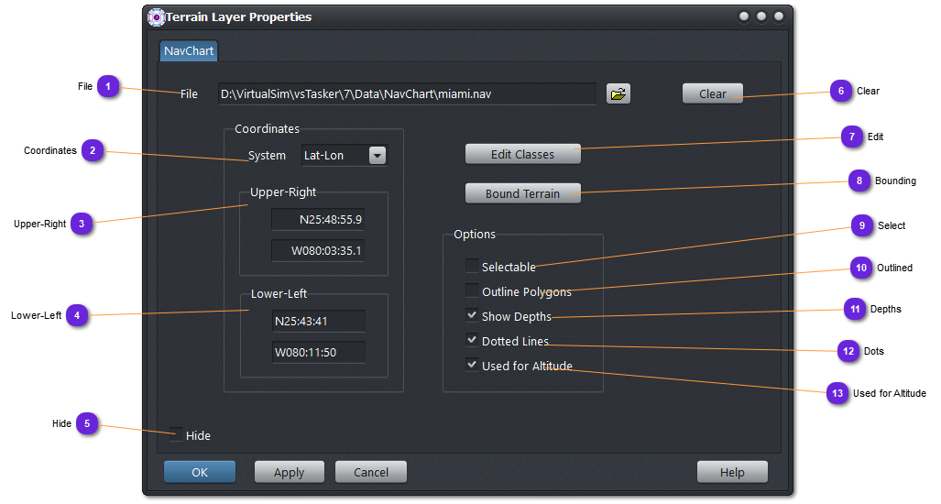Click the Lower-Left longitude field W080:11:50
Screen dimensions: 941x504
(x=318, y=352)
